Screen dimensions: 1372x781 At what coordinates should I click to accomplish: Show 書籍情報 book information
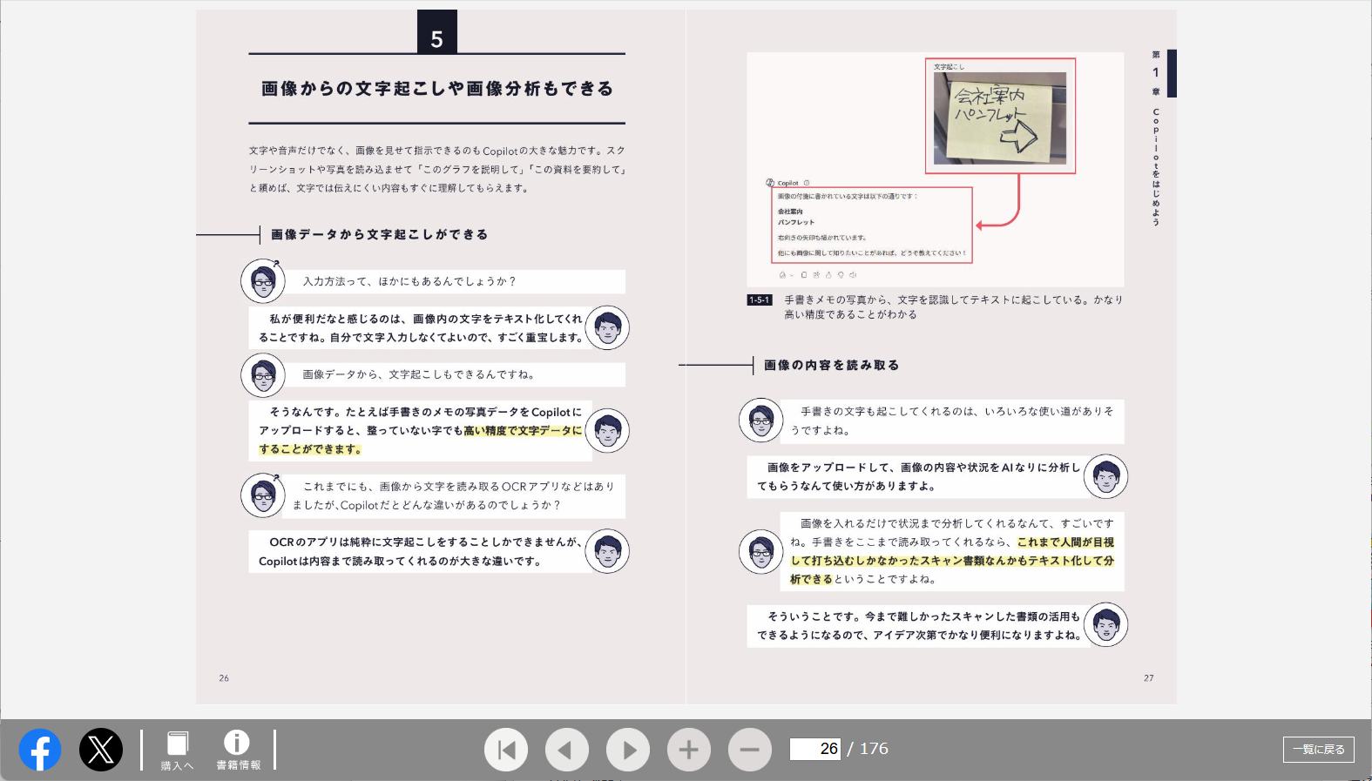[238, 751]
